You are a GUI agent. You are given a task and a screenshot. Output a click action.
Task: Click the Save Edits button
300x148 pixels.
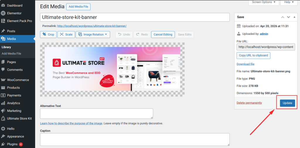[185, 35]
